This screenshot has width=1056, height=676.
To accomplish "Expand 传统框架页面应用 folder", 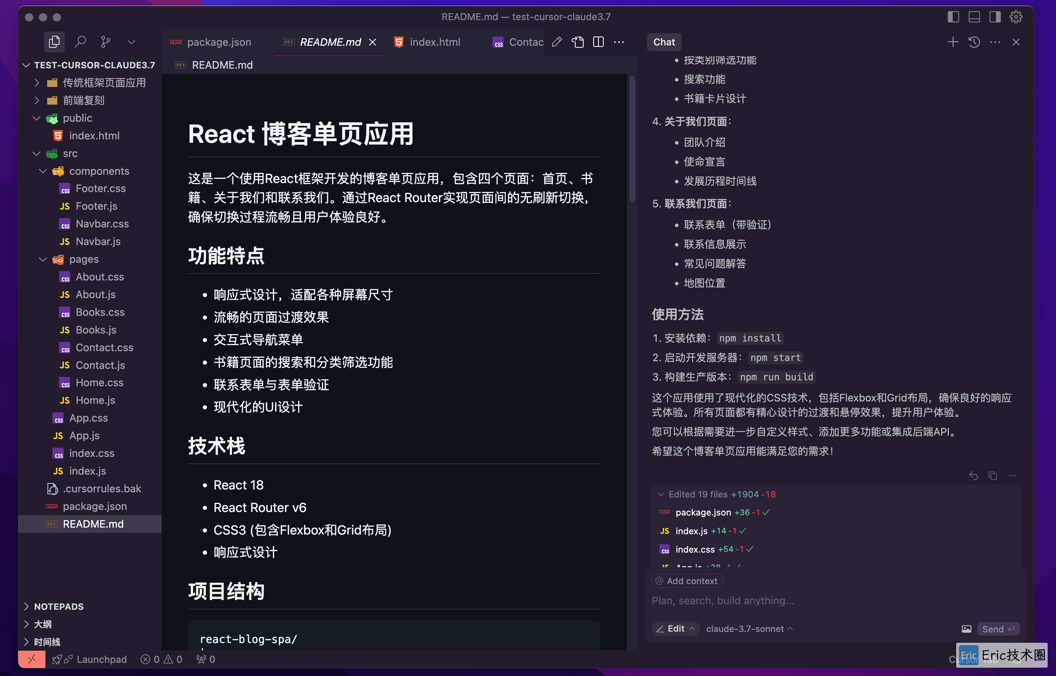I will [x=89, y=83].
